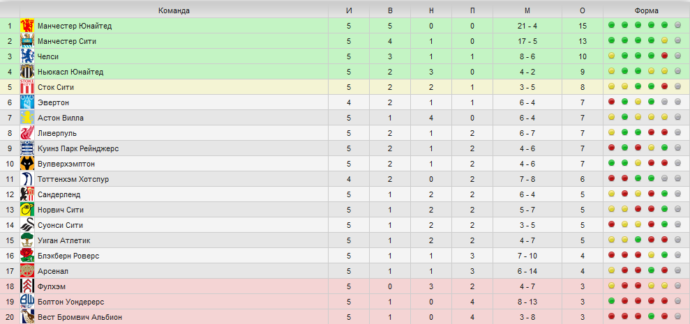This screenshot has height=324, width=690.
Task: Click the red form dot in Челси row
Action: click(x=664, y=56)
